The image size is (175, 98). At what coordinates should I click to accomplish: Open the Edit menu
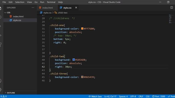click(x=10, y=2)
